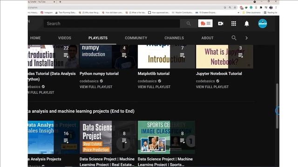Click the playlist icon on Jupyter Notebook thumbnail
298x167 pixels.
[x=240, y=55]
